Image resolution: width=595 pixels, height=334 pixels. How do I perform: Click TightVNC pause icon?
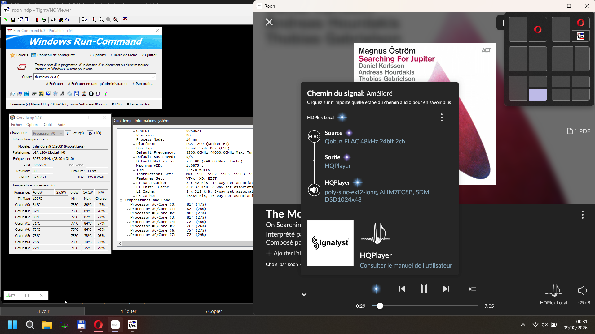pyautogui.click(x=37, y=20)
